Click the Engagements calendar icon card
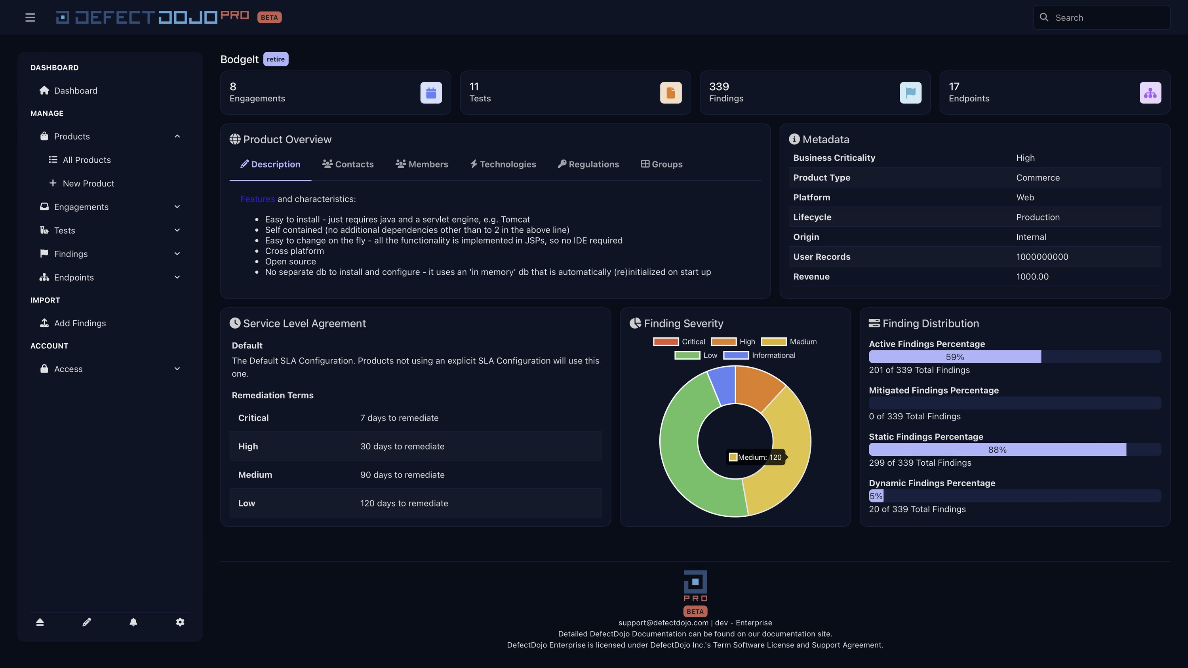Image resolution: width=1188 pixels, height=668 pixels. tap(431, 93)
